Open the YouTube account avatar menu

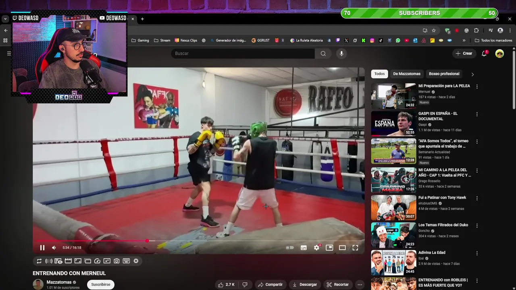pyautogui.click(x=499, y=54)
